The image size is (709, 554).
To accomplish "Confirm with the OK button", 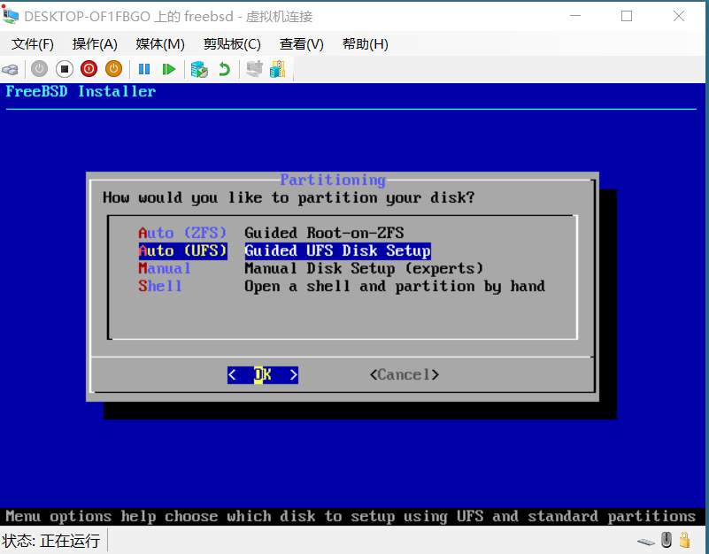I will pos(263,374).
